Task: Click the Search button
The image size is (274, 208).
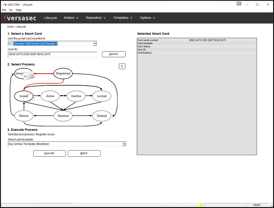Action: [114, 54]
